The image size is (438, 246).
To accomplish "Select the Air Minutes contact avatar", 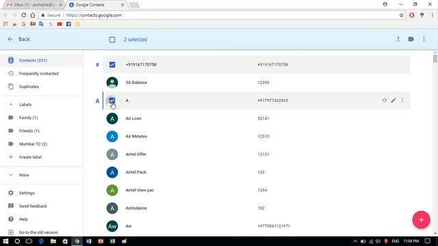I will (x=112, y=137).
